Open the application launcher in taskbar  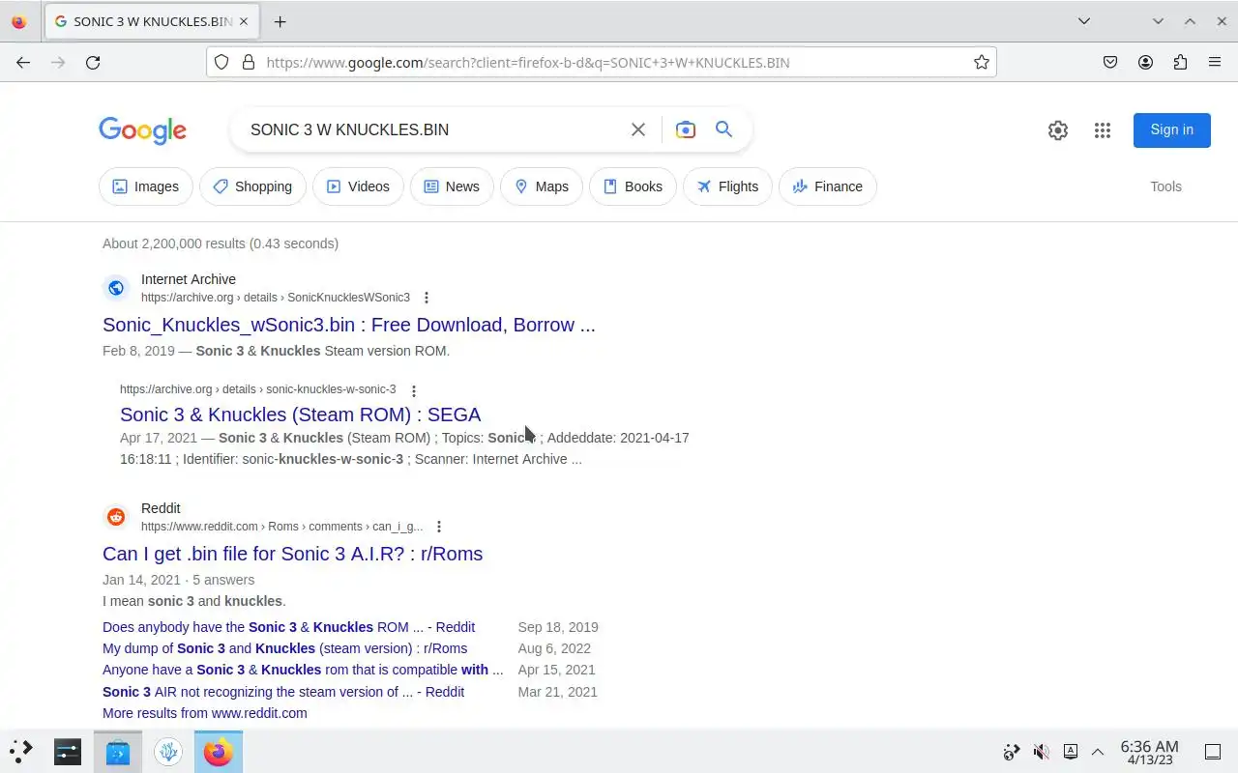21,751
